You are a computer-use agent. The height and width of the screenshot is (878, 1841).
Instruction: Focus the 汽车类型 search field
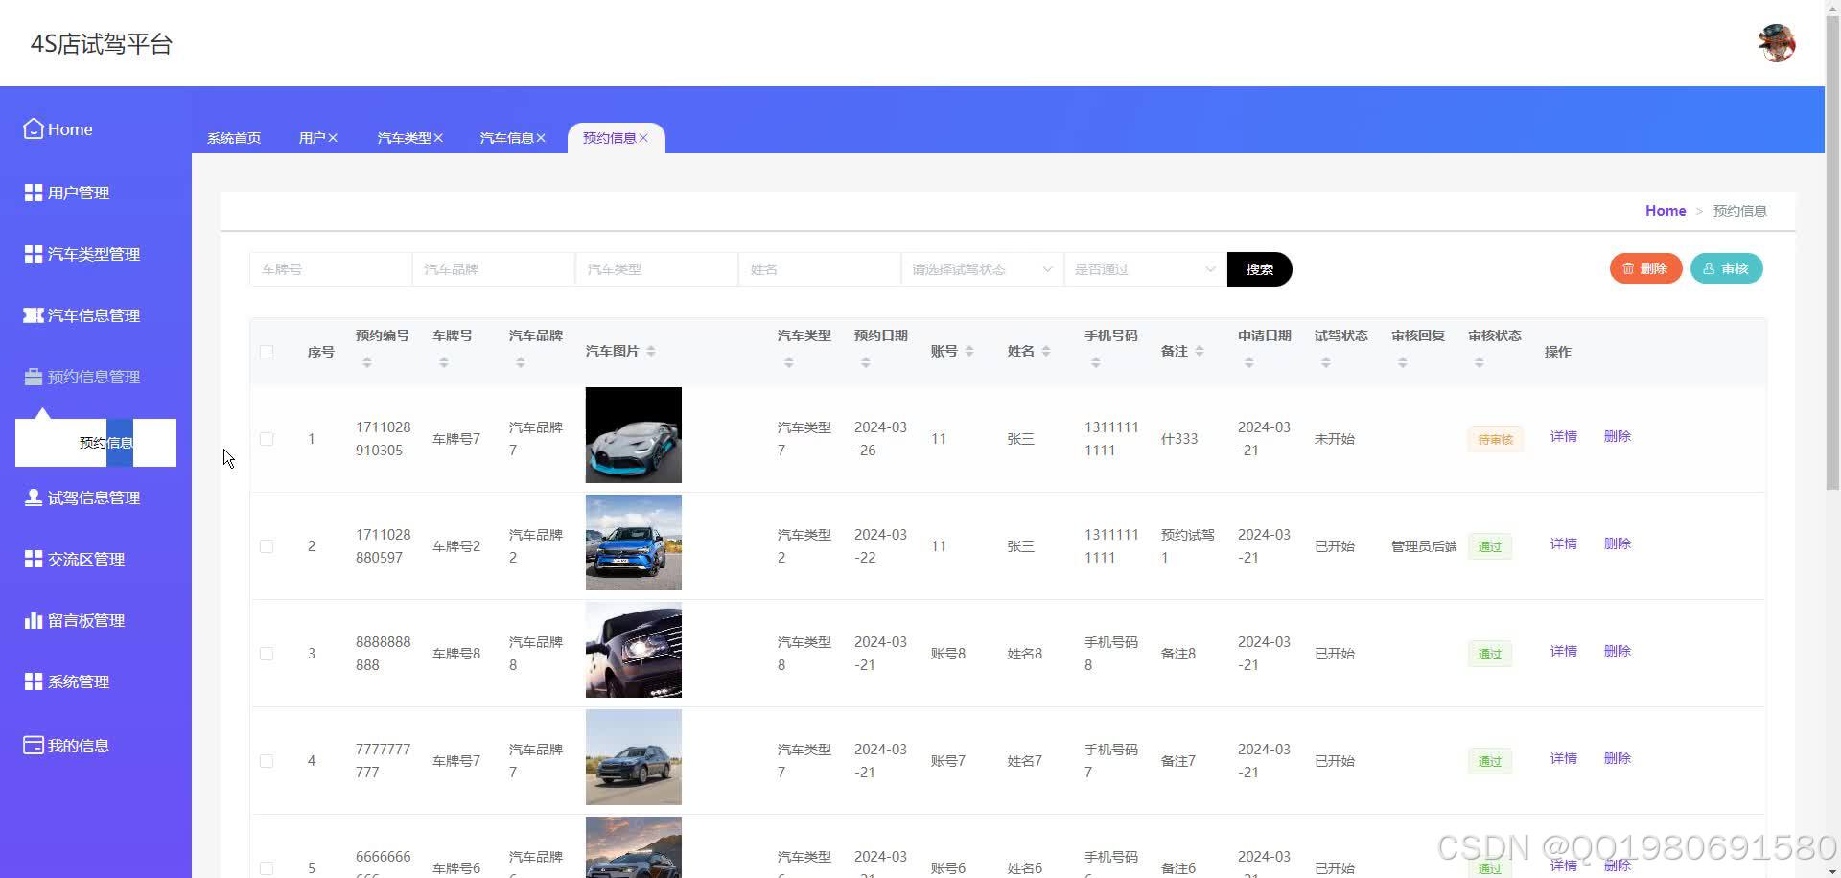click(657, 269)
